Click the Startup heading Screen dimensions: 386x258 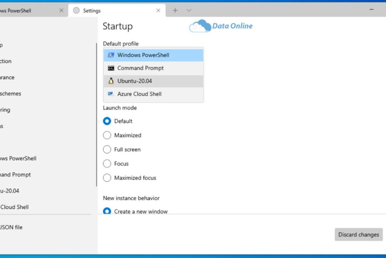[118, 26]
